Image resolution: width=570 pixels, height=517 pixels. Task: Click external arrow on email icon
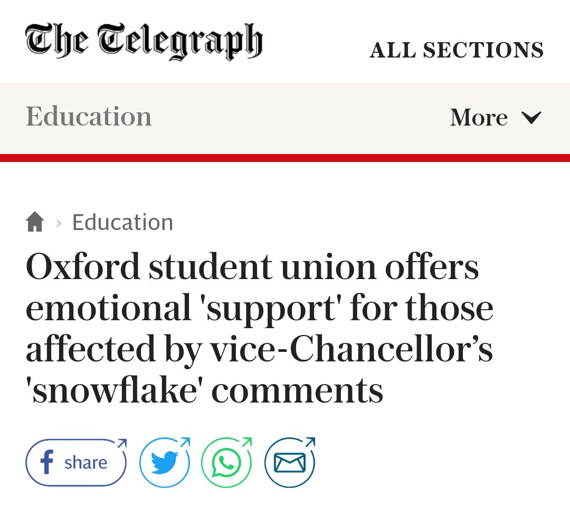[x=309, y=444]
